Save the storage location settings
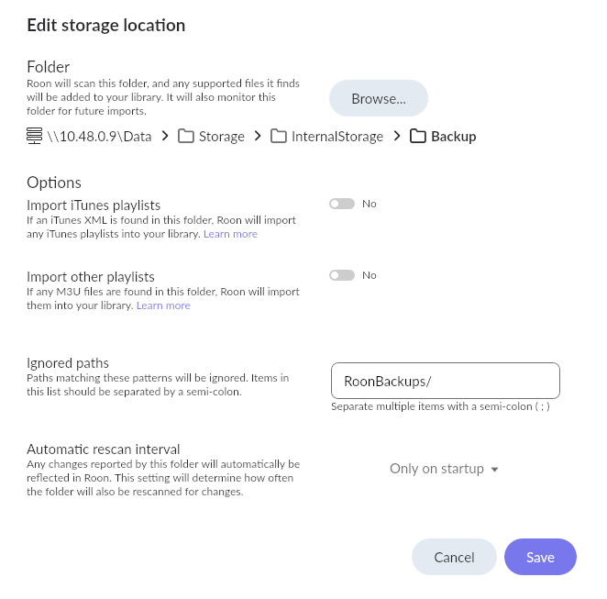The width and height of the screenshot is (607, 599). [540, 557]
